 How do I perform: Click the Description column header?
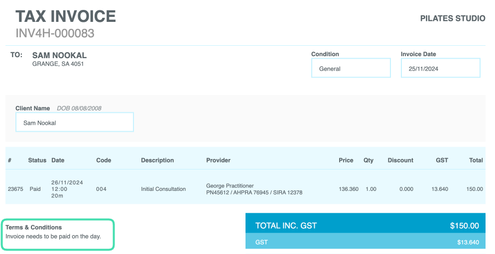[157, 160]
